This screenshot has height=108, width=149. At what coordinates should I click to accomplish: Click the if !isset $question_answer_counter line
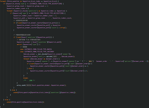click(36, 23)
